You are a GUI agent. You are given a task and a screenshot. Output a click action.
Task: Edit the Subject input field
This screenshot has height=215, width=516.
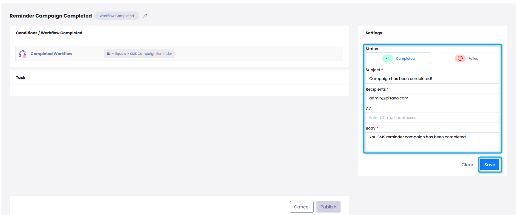[433, 79]
